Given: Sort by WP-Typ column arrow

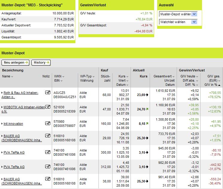Looking at the screenshot, I should 93,77.
